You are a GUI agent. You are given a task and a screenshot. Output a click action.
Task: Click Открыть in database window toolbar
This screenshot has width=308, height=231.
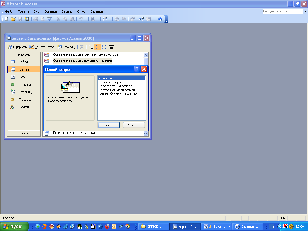click(x=17, y=47)
